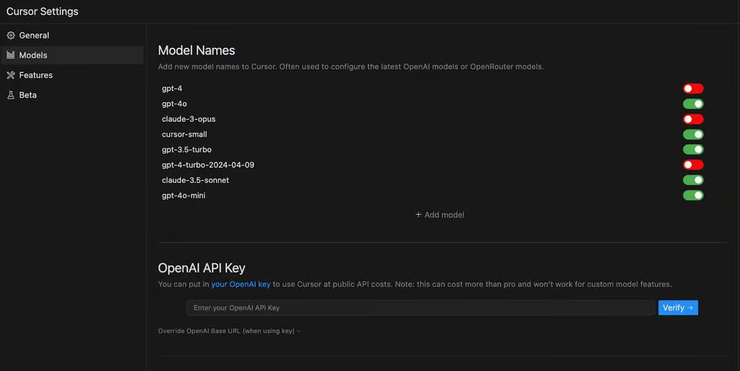Disable the gpt-3.5-turbo toggle

click(x=693, y=150)
